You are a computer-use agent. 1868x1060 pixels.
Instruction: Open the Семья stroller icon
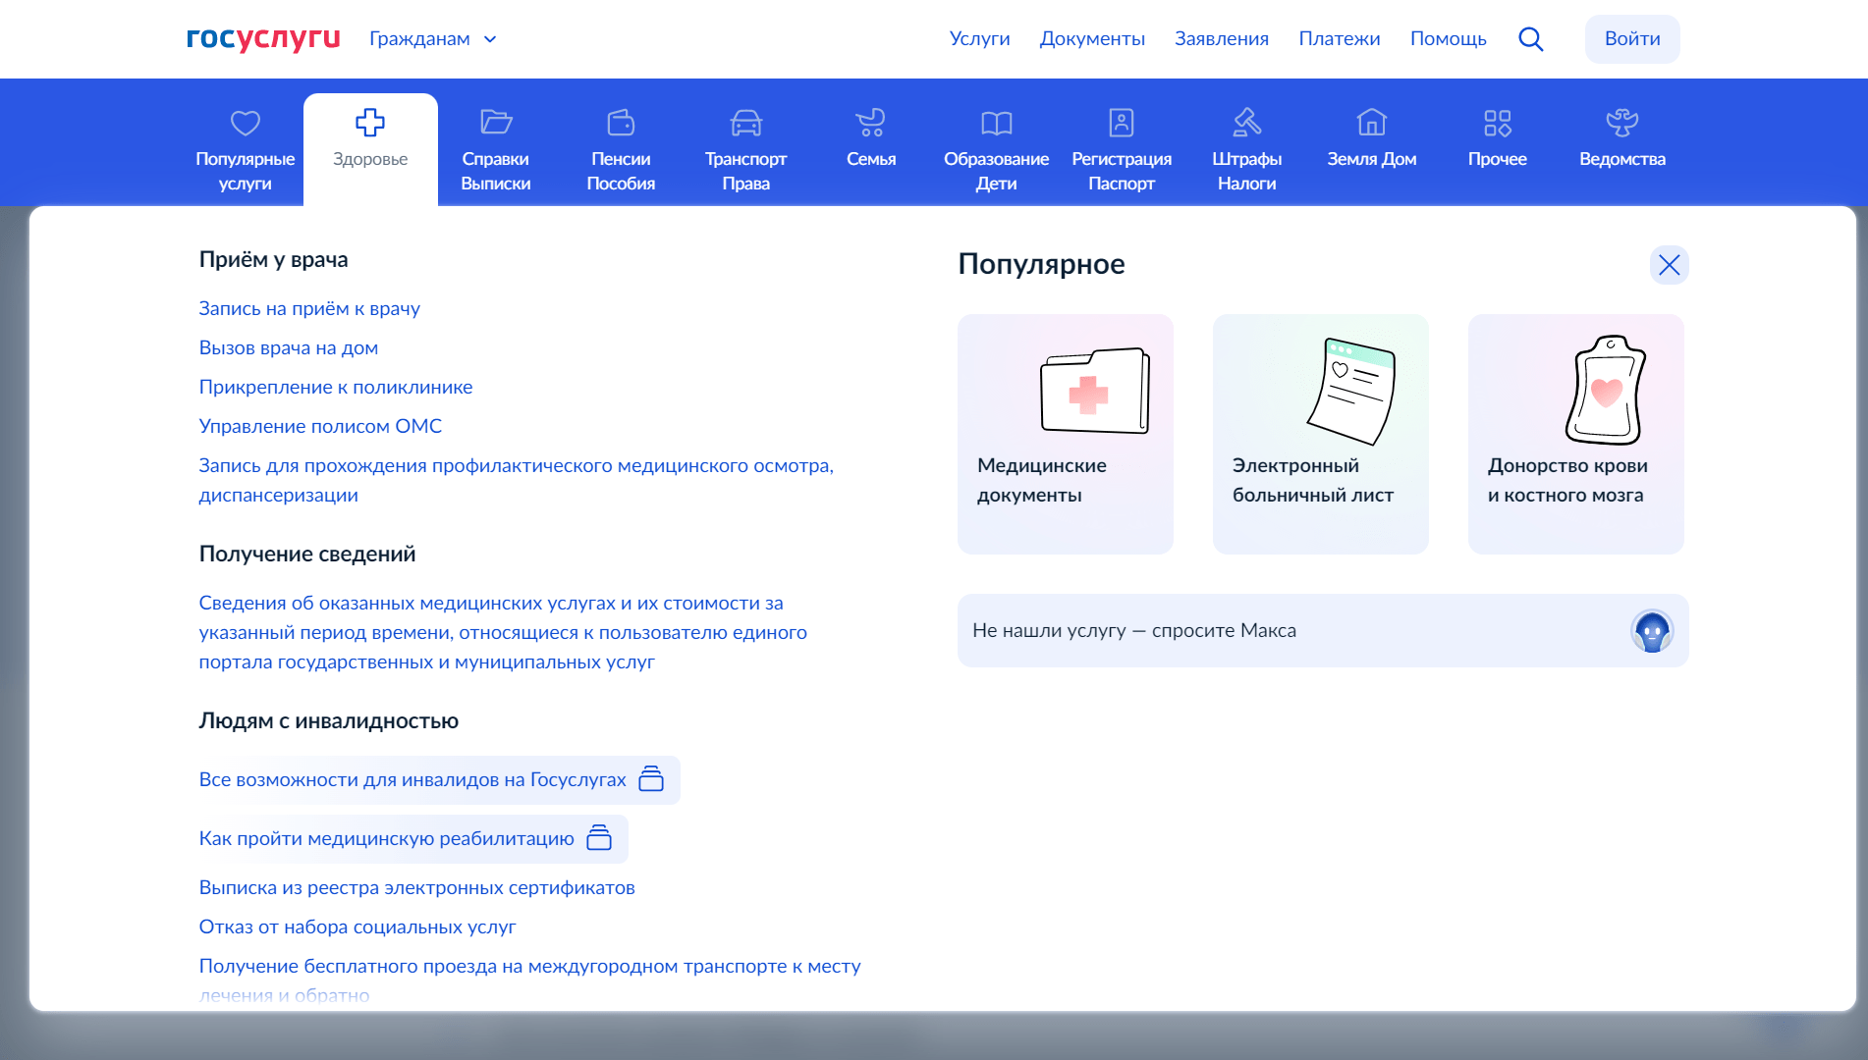point(870,123)
